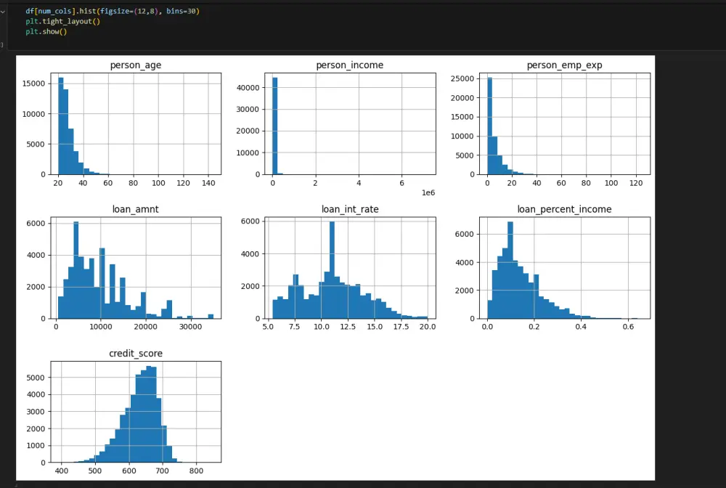The height and width of the screenshot is (488, 726).
Task: Click the bins=30 argument in the code
Action: (x=181, y=11)
